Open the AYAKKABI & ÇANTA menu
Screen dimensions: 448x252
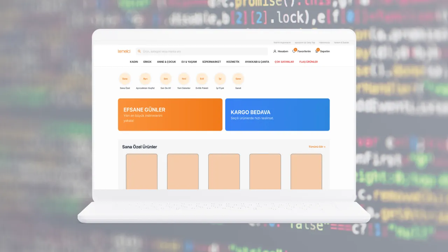click(x=257, y=62)
